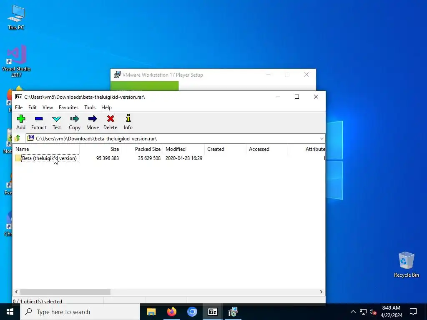427x320 pixels.
Task: Click the scrollbar right arrow
Action: tap(322, 292)
